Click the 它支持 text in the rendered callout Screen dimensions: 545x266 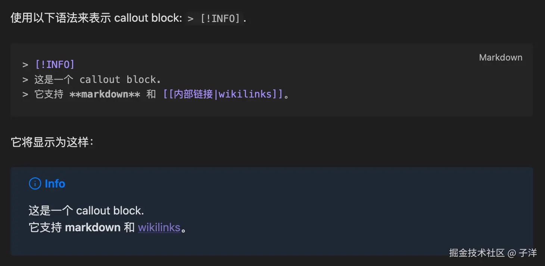coord(45,227)
